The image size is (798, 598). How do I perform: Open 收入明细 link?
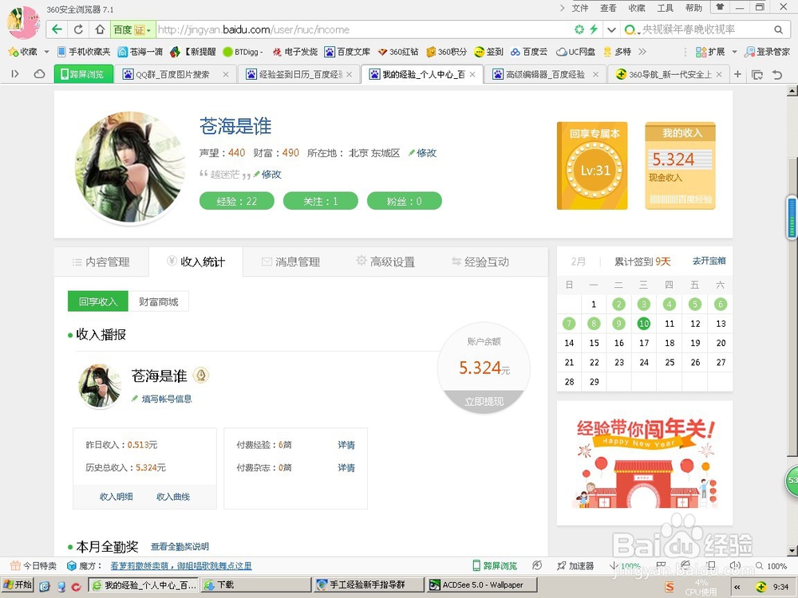tap(116, 497)
